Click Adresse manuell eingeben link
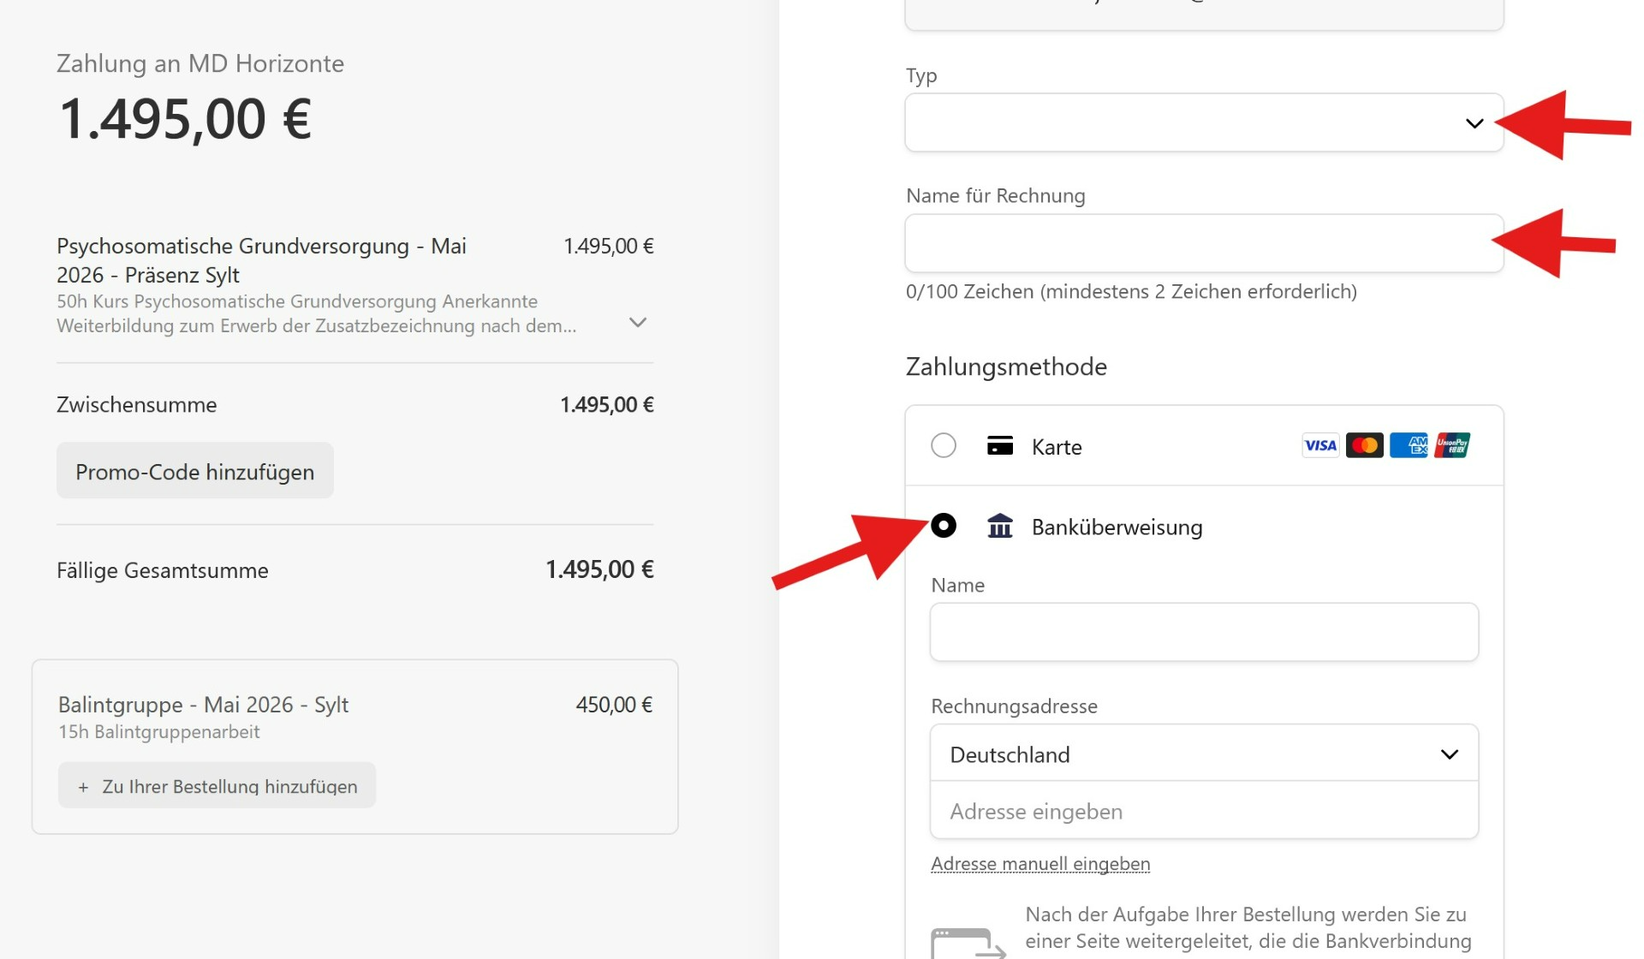The image size is (1644, 959). (1039, 864)
